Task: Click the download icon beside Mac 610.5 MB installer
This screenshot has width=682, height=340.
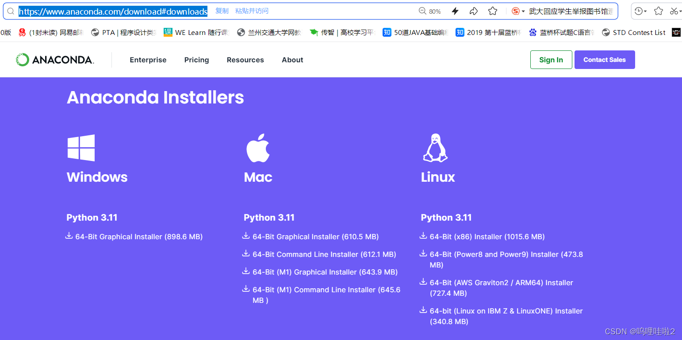Action: click(x=246, y=236)
